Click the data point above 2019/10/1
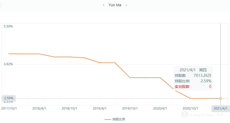230x123 pixels. [130, 78]
